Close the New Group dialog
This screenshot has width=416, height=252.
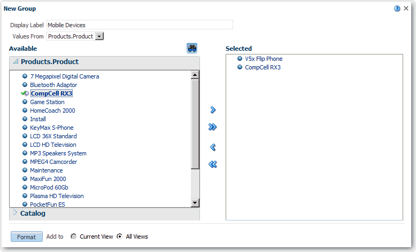tap(406, 8)
